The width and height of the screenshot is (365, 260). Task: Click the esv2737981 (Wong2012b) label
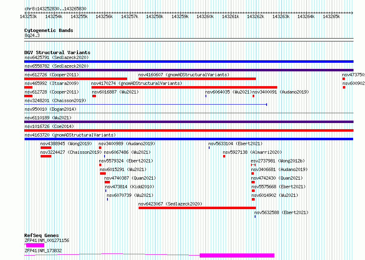pyautogui.click(x=278, y=161)
